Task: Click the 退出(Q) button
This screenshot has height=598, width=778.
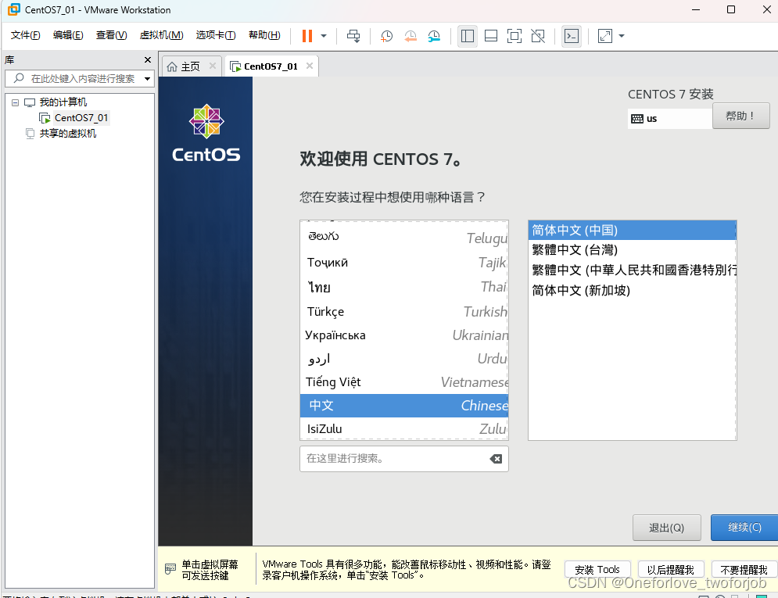Action: (x=666, y=528)
